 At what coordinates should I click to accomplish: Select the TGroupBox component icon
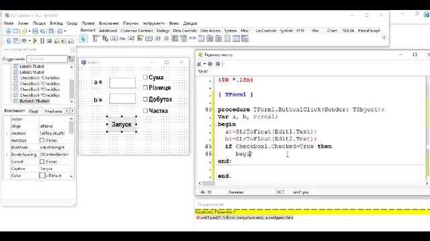click(201, 39)
